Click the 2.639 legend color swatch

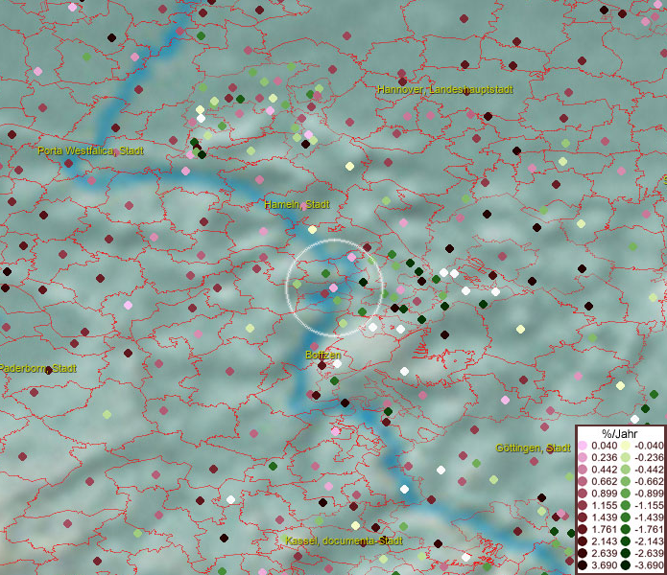click(x=583, y=553)
